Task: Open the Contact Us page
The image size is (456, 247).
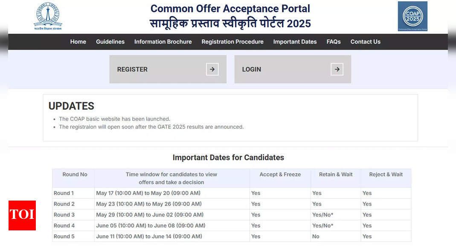Action: coord(365,42)
